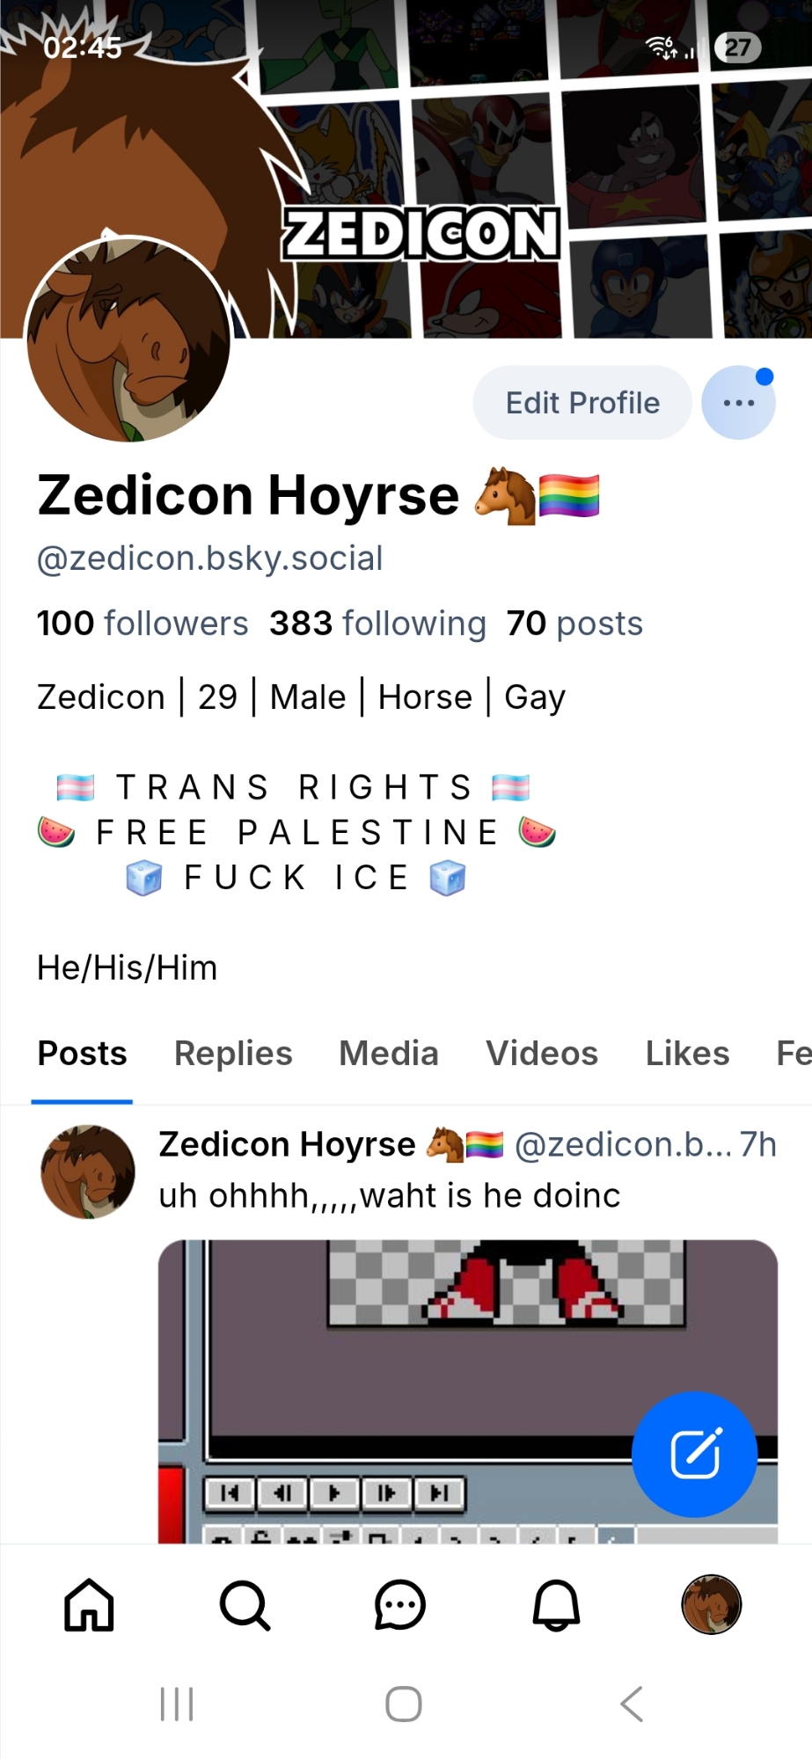Open the Chat messages icon
This screenshot has height=1759, width=812.
[x=400, y=1605]
